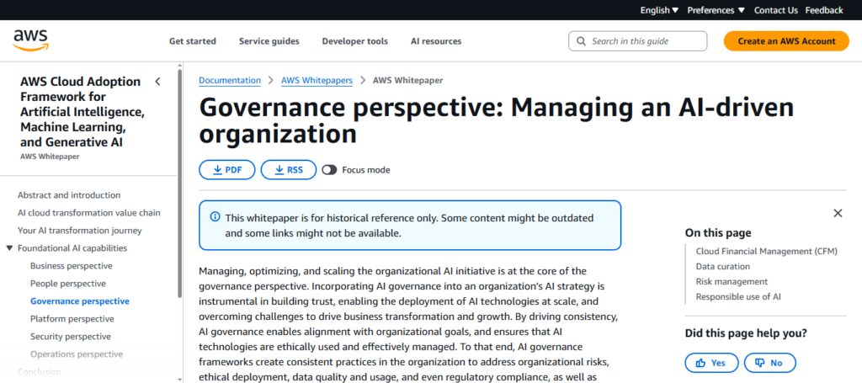Open the Get started menu
Screen dimensions: 862x383
193,41
